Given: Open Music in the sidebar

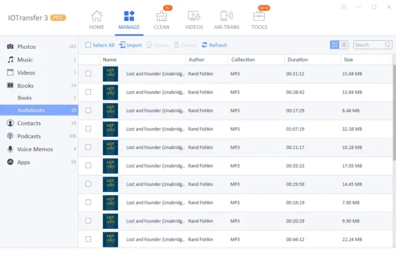Looking at the screenshot, I should pos(39,59).
